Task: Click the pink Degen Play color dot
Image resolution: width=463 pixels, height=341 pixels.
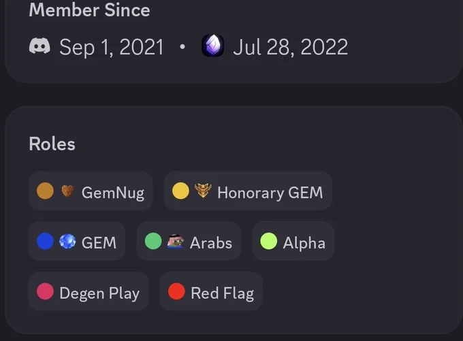Action: click(45, 291)
